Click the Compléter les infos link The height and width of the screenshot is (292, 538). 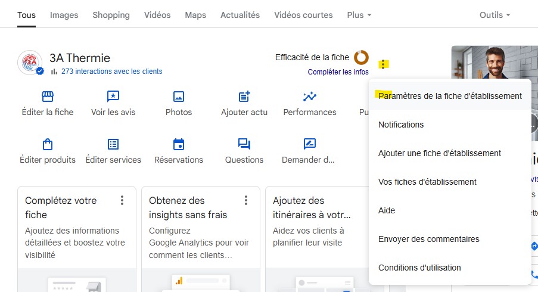(x=338, y=72)
